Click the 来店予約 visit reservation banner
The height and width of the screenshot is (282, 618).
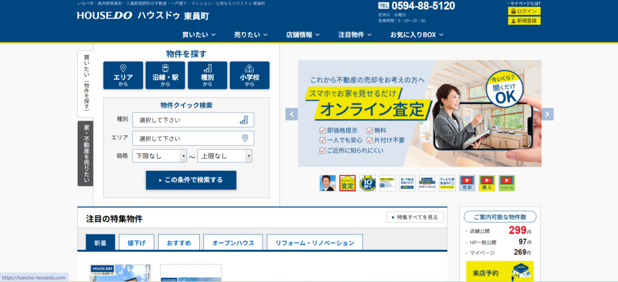click(500, 271)
